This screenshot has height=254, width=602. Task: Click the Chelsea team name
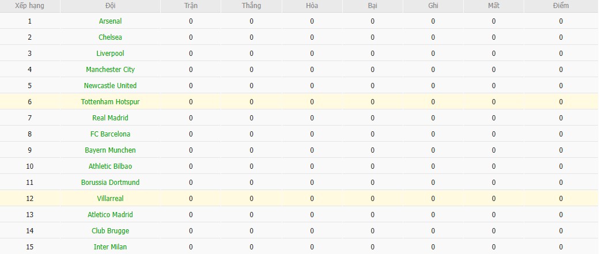pyautogui.click(x=110, y=37)
